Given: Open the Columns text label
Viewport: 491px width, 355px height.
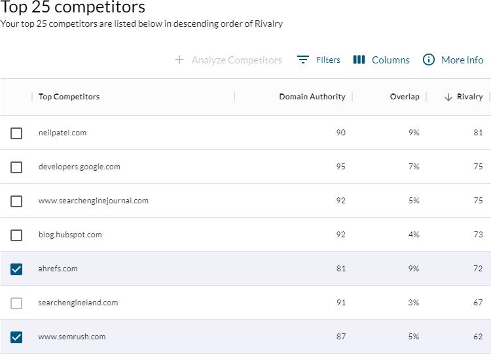Looking at the screenshot, I should [x=390, y=59].
